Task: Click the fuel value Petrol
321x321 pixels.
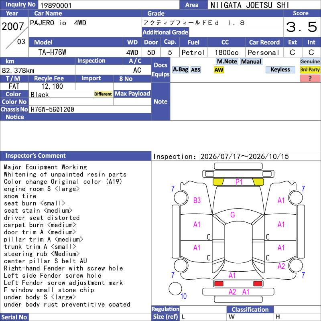Action: [x=193, y=53]
